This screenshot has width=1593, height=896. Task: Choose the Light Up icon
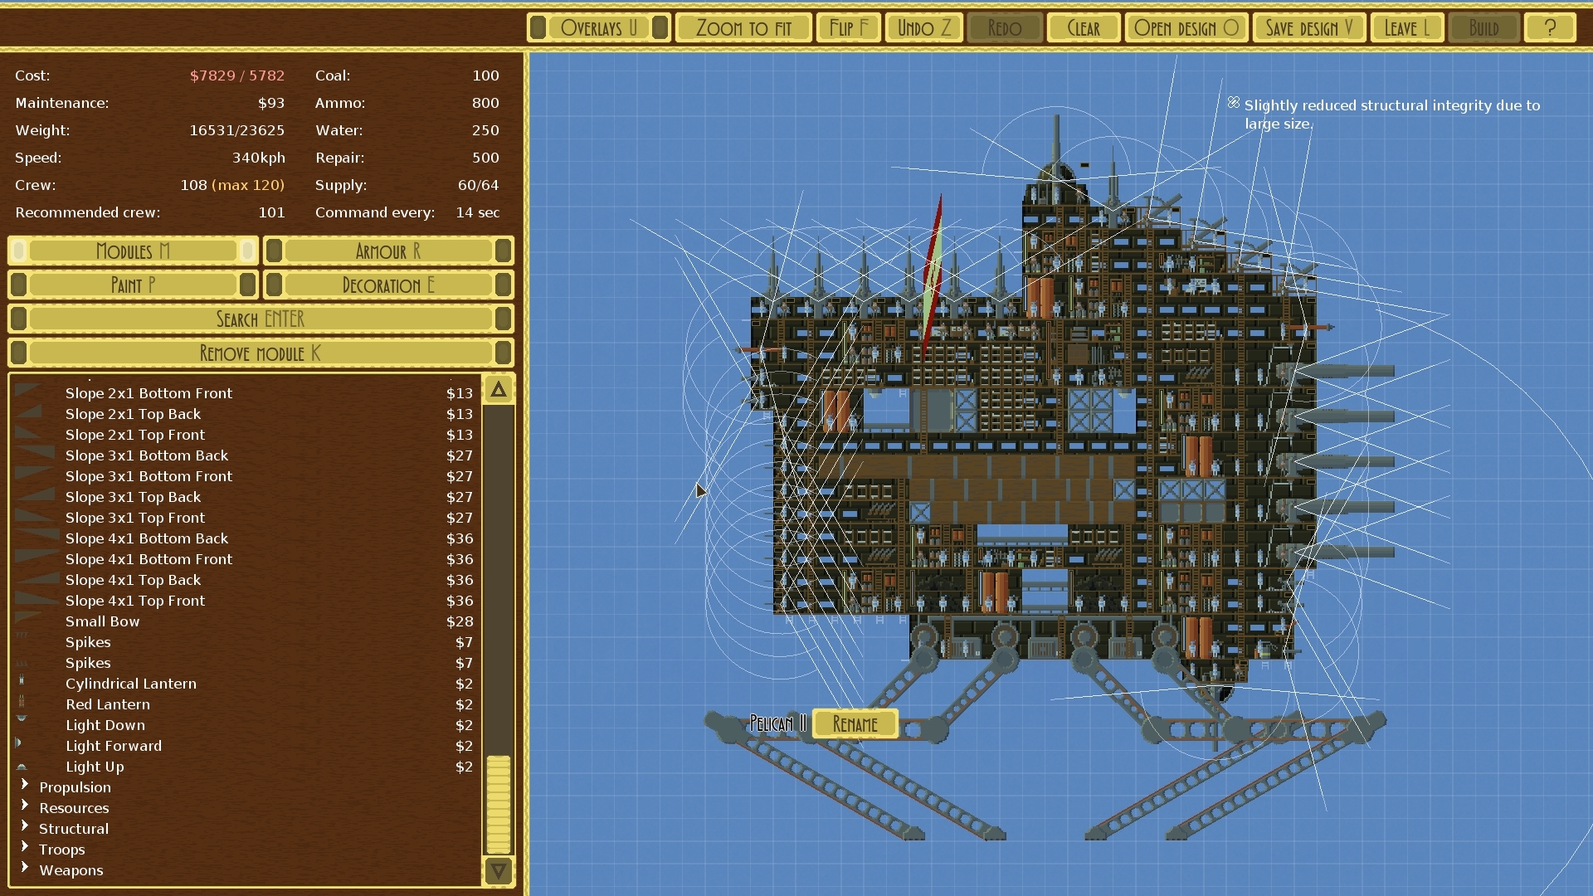[x=22, y=767]
